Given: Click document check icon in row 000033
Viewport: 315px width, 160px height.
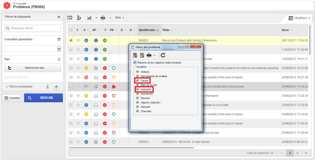Looking at the screenshot, I should [x=96, y=142].
